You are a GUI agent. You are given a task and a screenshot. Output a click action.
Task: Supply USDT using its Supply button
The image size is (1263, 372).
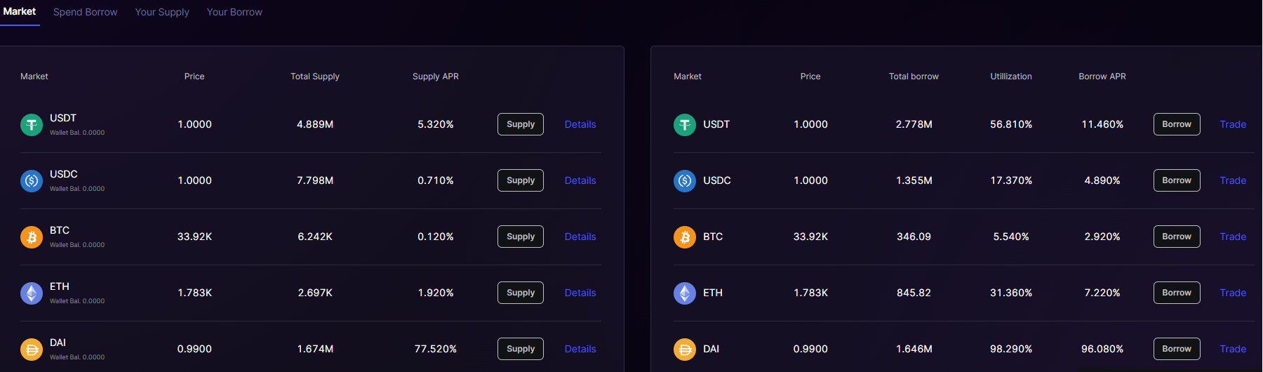coord(521,124)
